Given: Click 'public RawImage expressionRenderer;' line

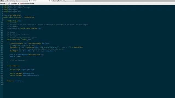Looking at the screenshot, I should click(x=24, y=75).
